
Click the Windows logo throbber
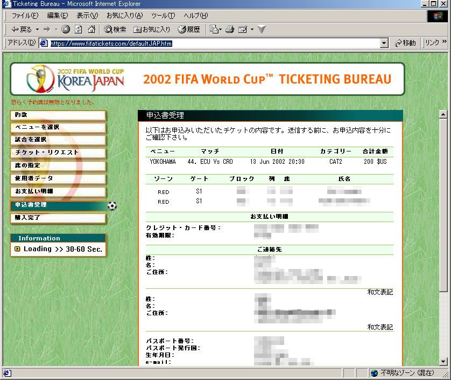pyautogui.click(x=438, y=16)
